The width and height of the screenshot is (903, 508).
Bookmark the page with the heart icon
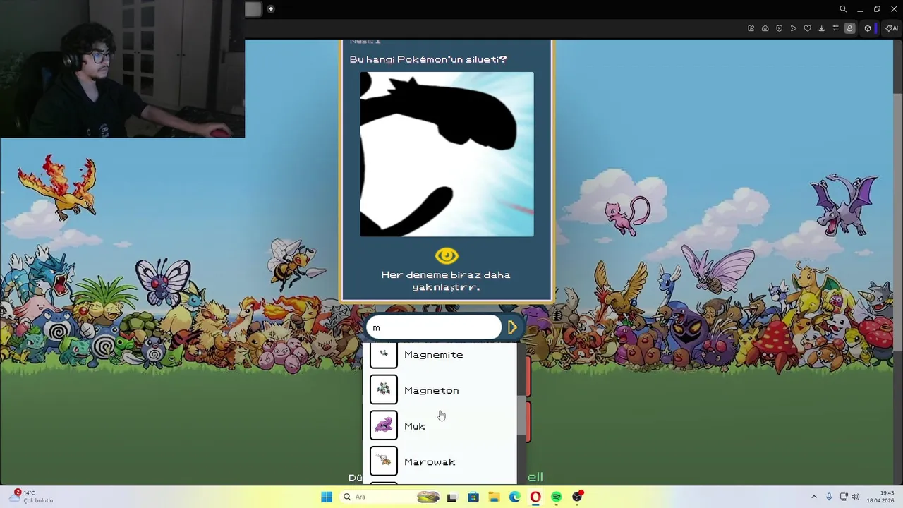tap(807, 28)
